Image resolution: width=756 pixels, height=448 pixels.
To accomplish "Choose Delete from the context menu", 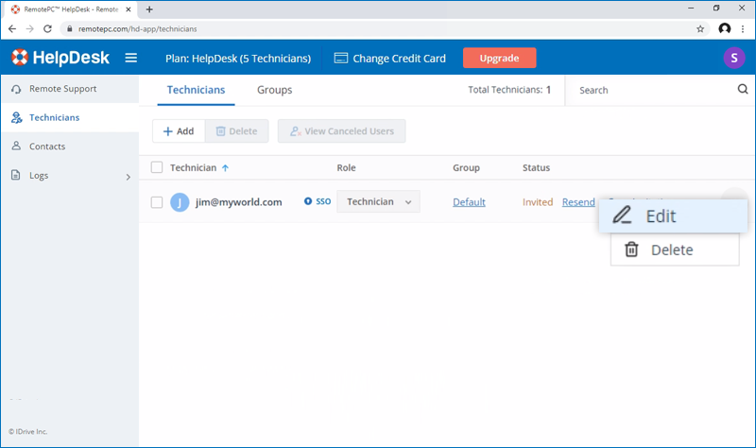I will (x=671, y=250).
